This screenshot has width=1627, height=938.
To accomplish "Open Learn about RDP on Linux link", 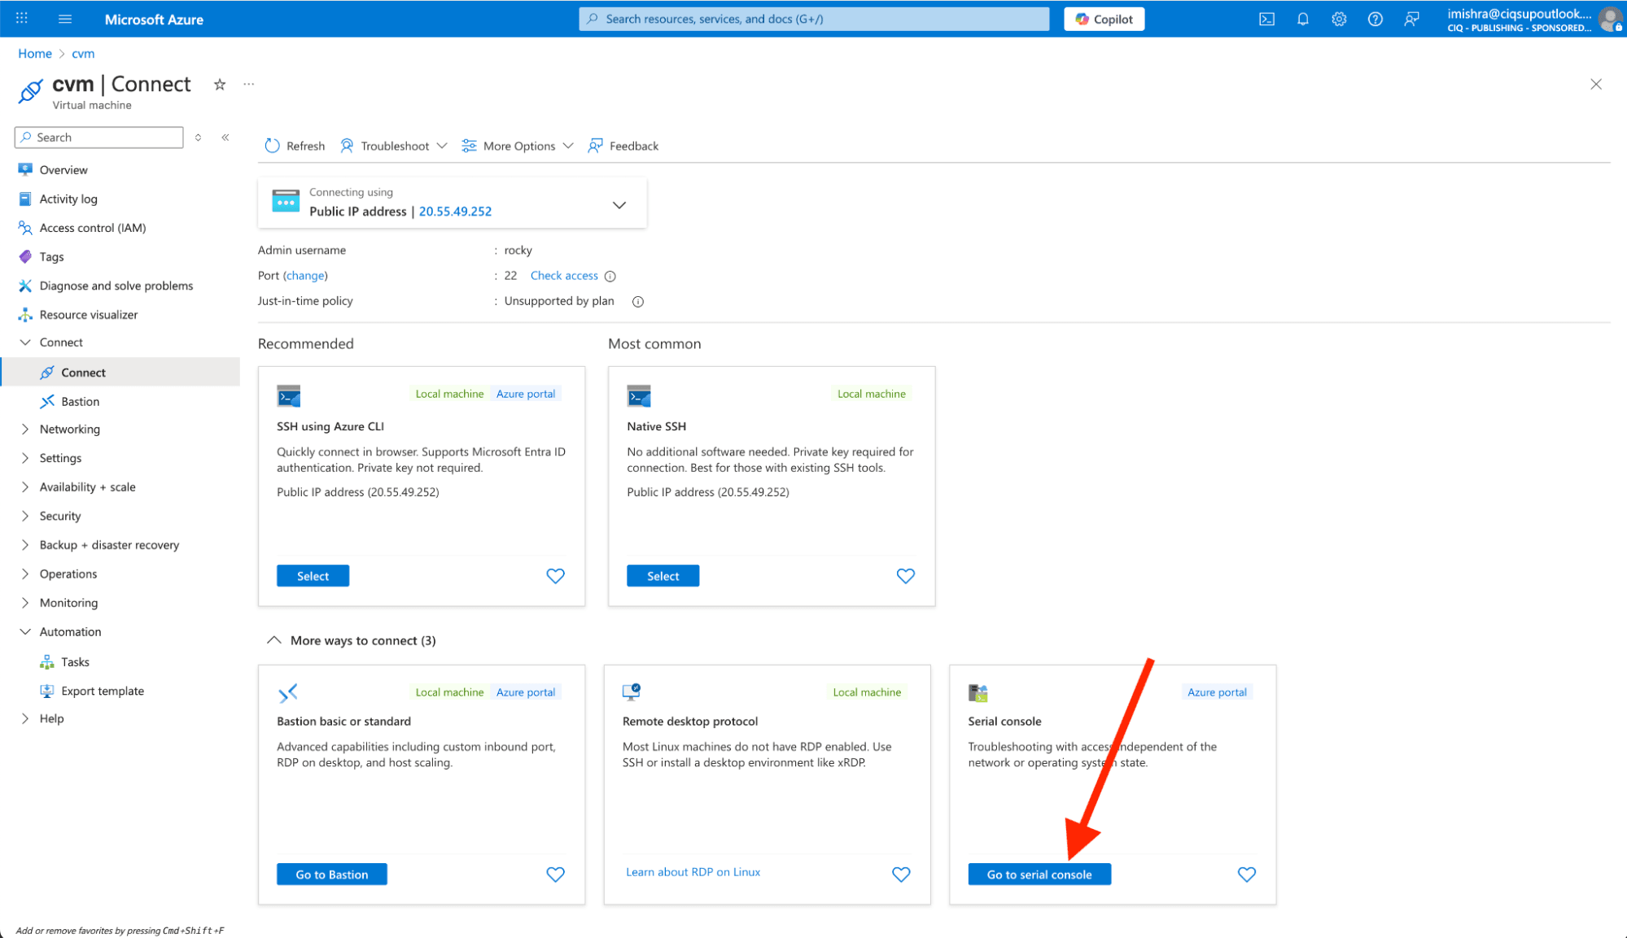I will pyautogui.click(x=693, y=872).
